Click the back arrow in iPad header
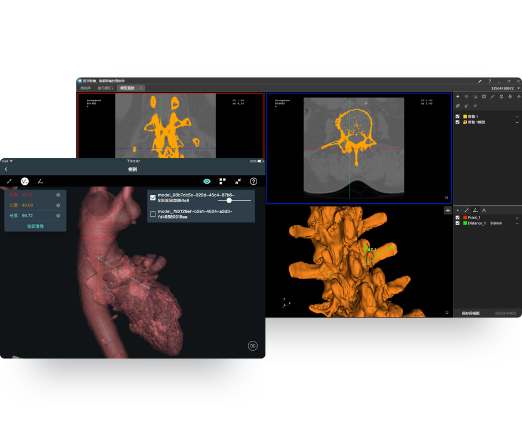The image size is (522, 436). (x=6, y=169)
